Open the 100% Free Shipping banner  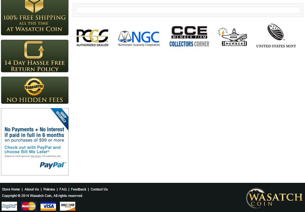pos(35,17)
